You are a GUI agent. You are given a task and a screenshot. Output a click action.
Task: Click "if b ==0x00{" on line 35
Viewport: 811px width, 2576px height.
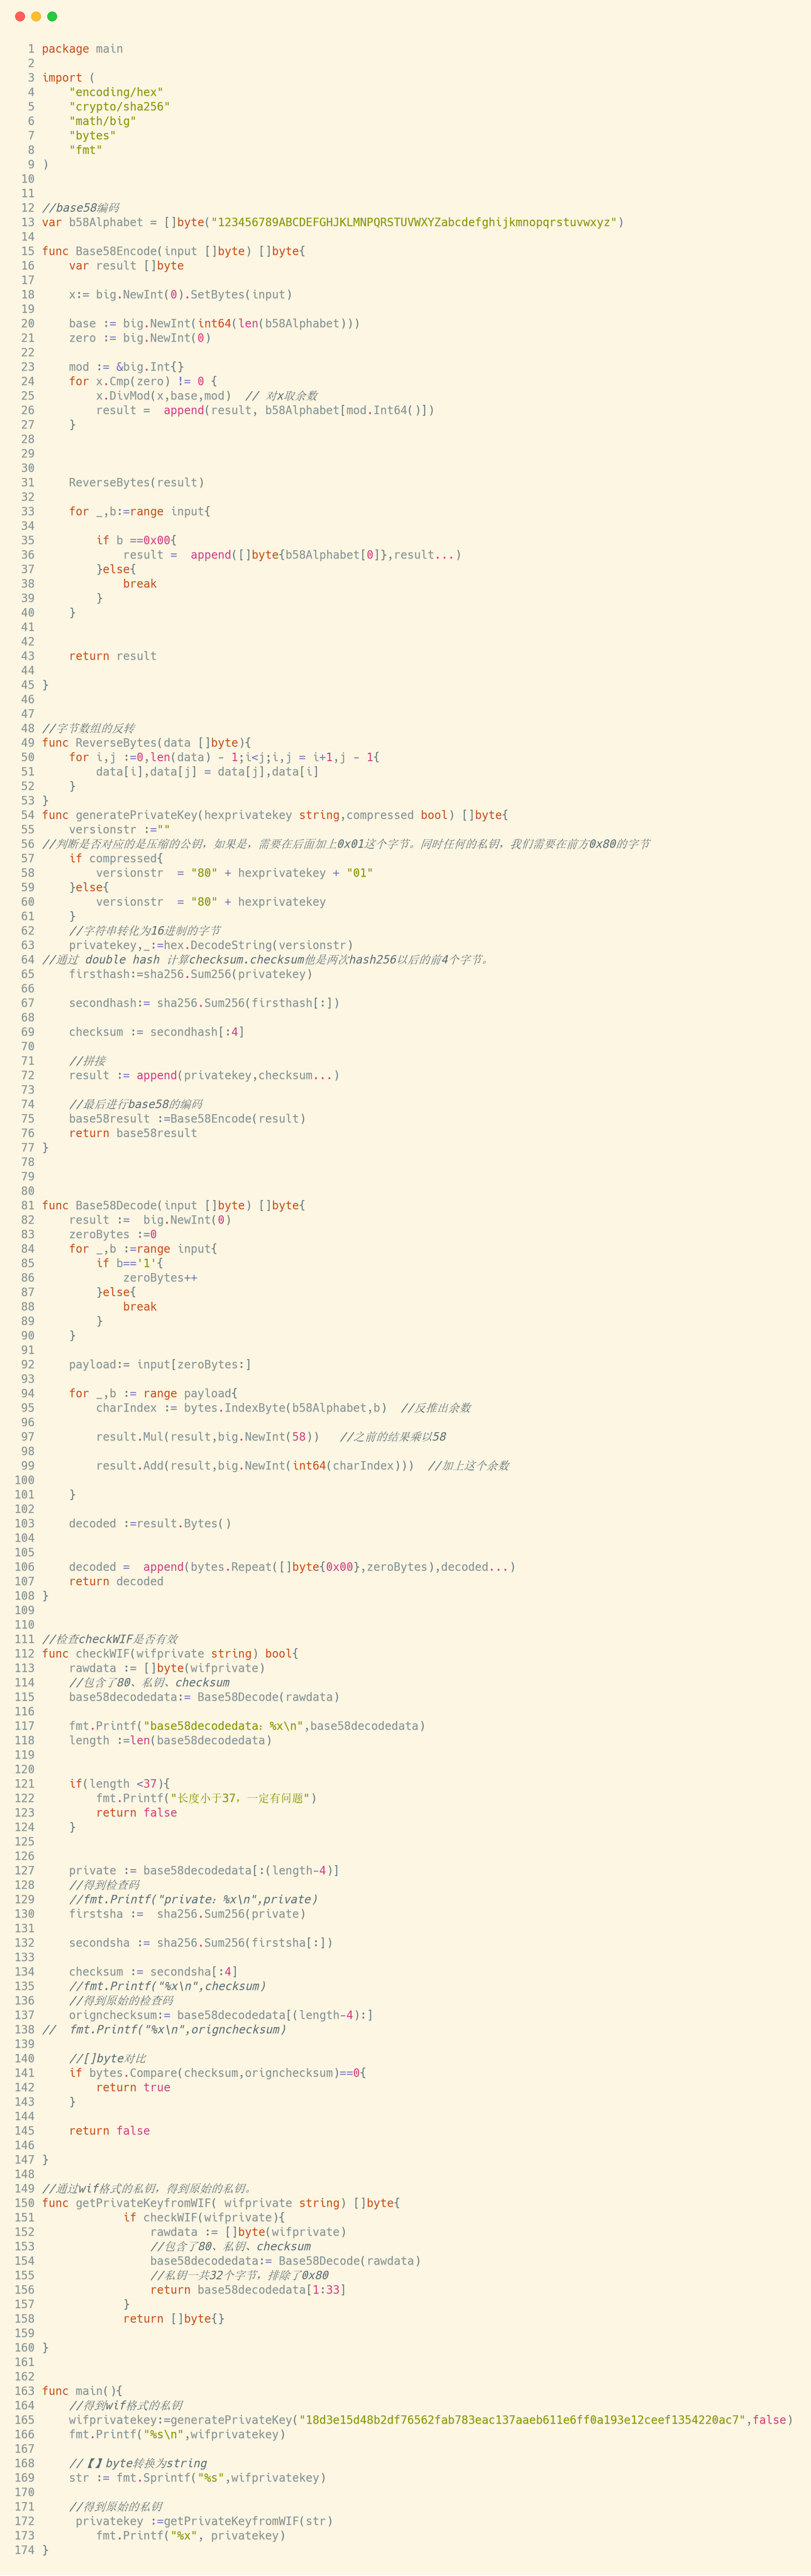tap(137, 540)
